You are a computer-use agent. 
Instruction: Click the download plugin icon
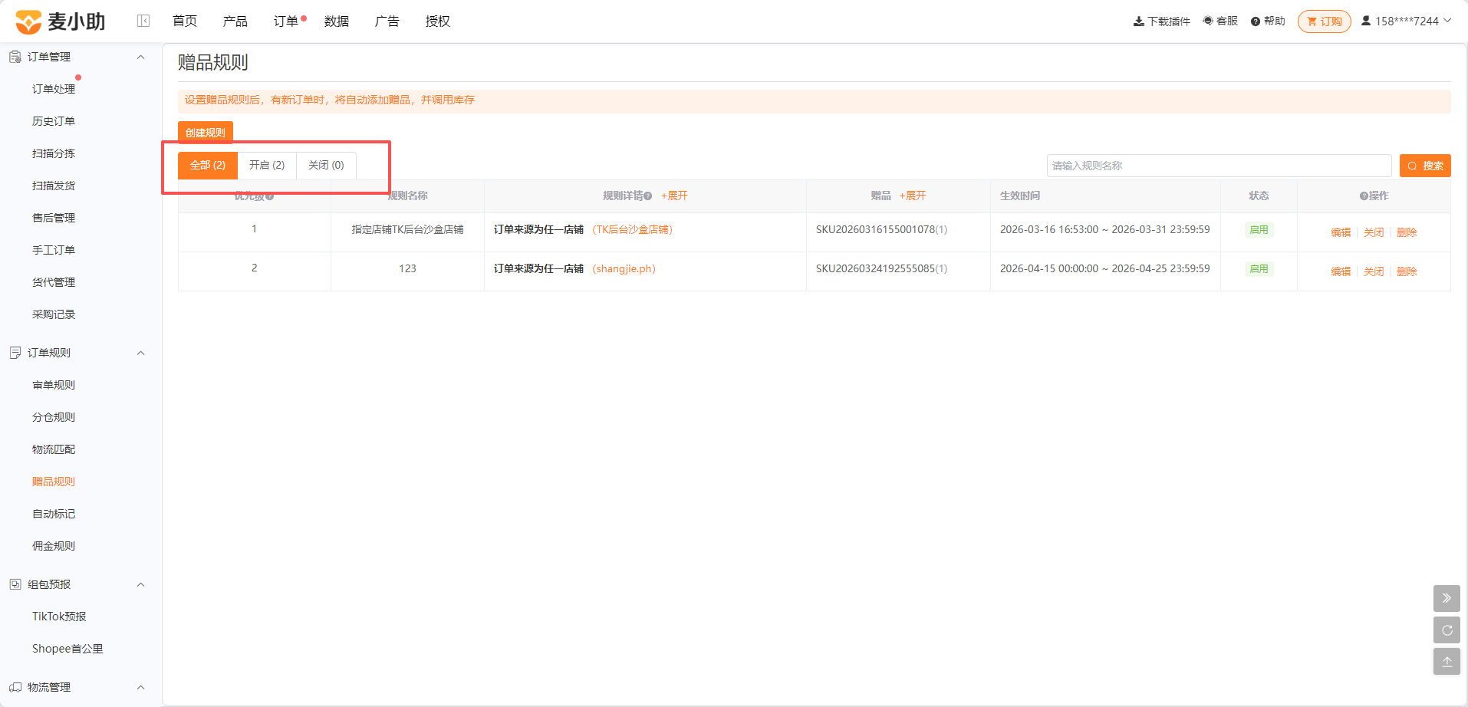point(1138,21)
